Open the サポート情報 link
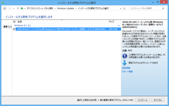The height and width of the screenshot is (106, 169). pos(127,72)
